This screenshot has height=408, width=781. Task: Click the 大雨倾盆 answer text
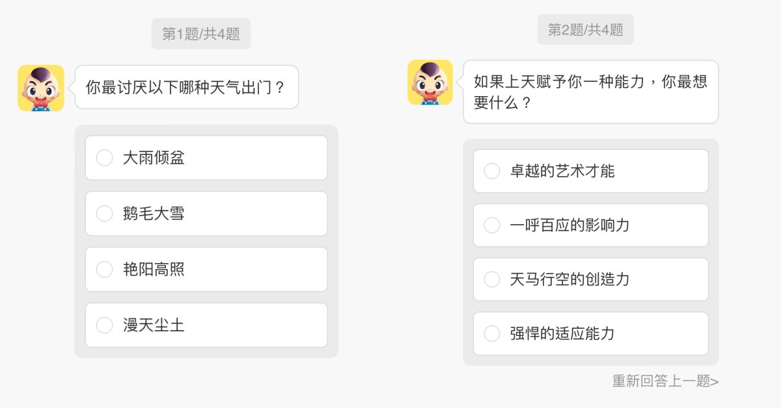pos(154,158)
